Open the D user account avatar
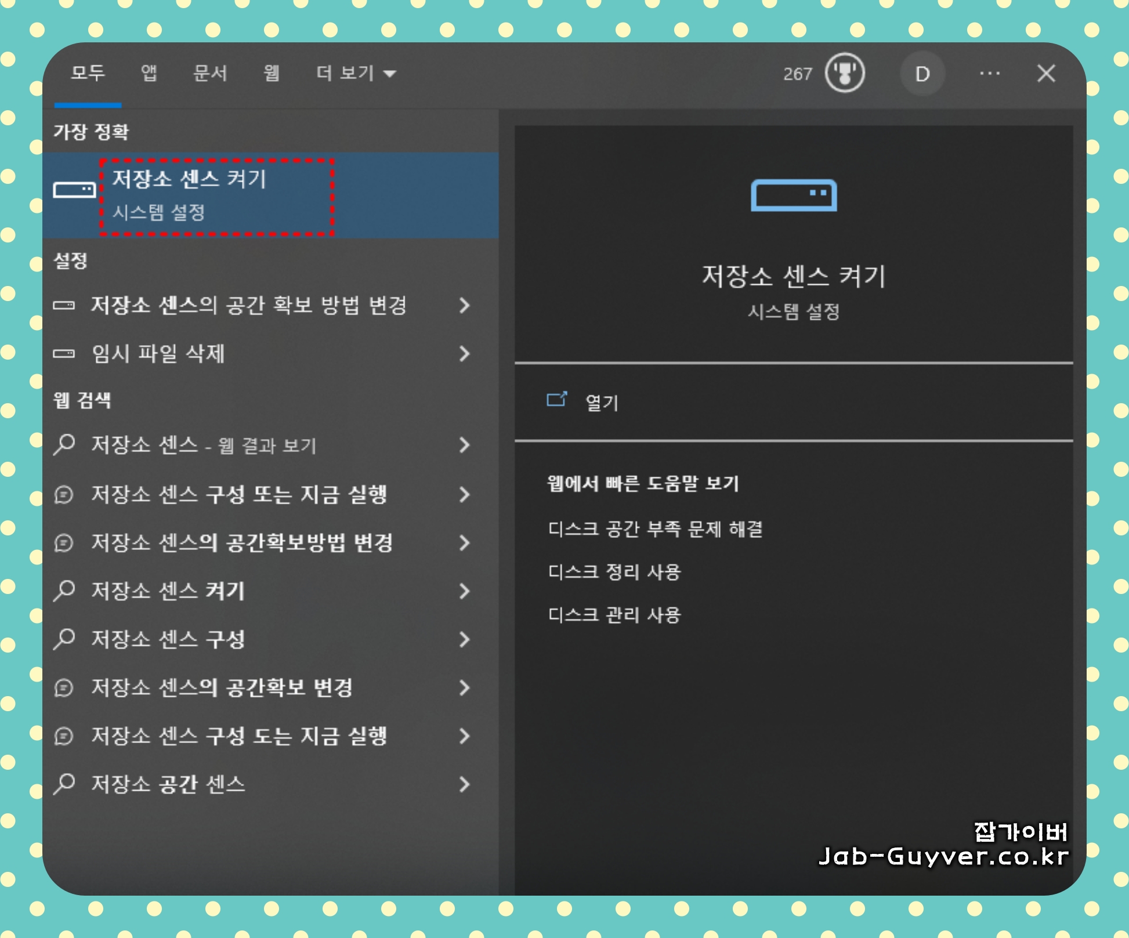The height and width of the screenshot is (938, 1129). coord(922,74)
